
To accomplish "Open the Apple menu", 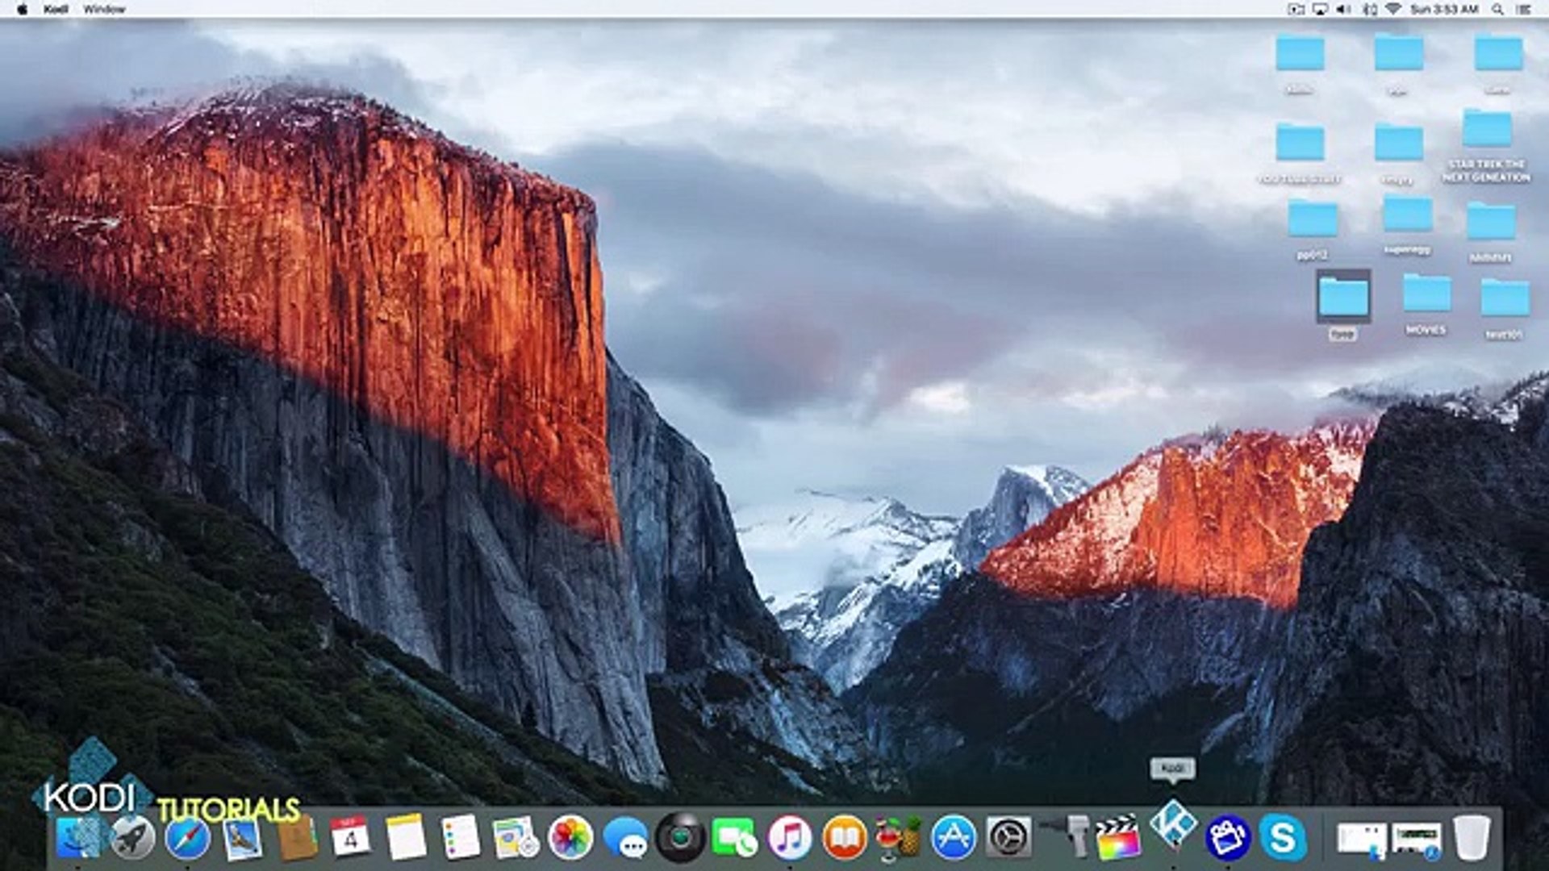I will coord(22,9).
